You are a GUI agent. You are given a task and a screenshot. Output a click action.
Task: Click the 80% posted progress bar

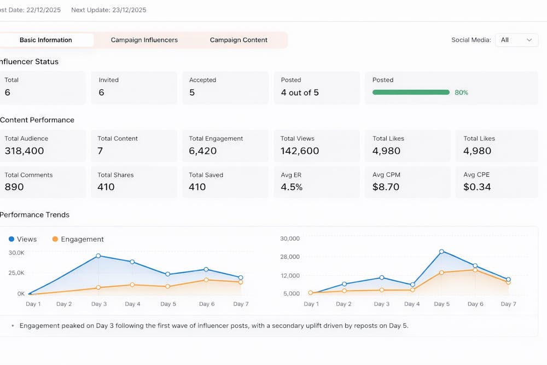coord(410,92)
